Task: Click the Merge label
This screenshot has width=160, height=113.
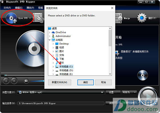Action: coord(127,18)
